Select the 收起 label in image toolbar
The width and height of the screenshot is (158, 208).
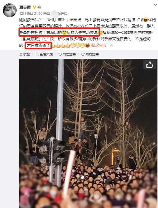pos(27,54)
